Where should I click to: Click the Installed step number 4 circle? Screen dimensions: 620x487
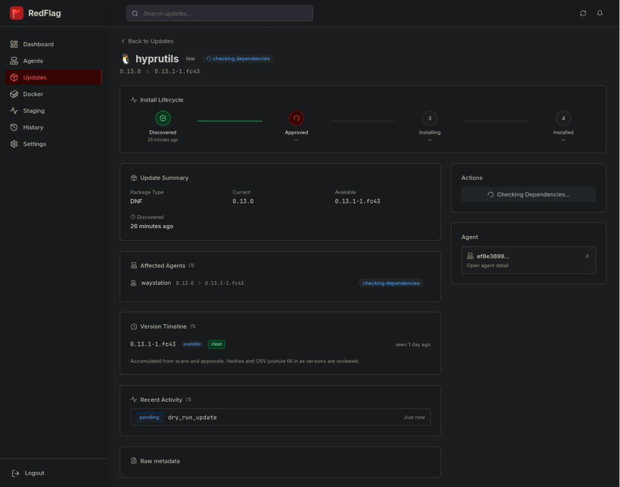pos(563,118)
